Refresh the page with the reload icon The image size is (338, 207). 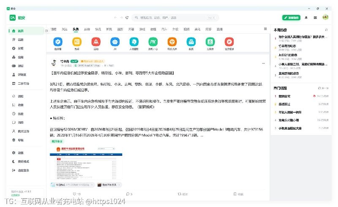[x=127, y=18]
